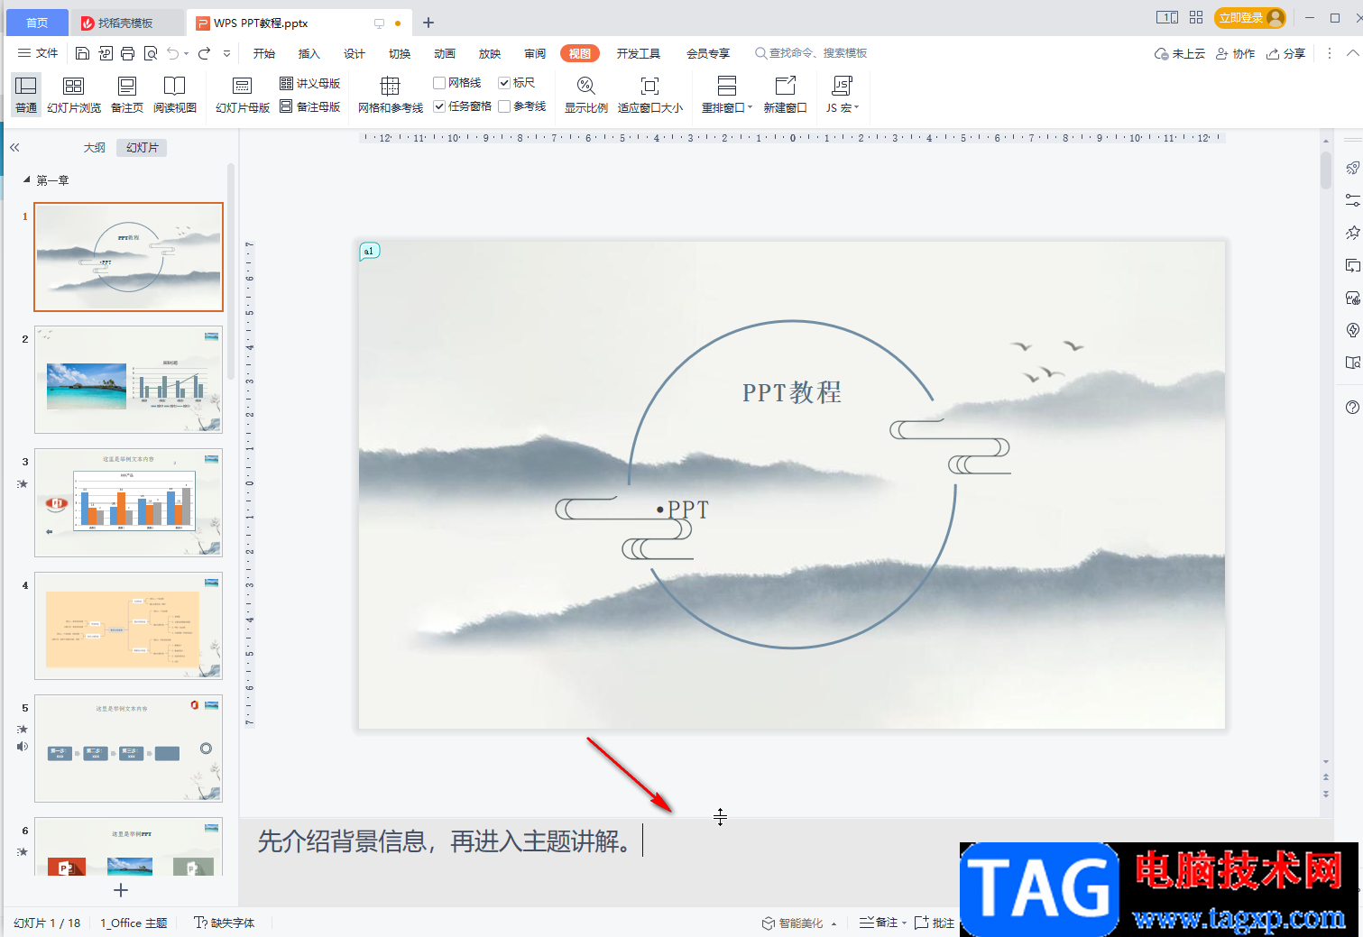
Task: Click the Login (立即登录) button
Action: [1250, 17]
